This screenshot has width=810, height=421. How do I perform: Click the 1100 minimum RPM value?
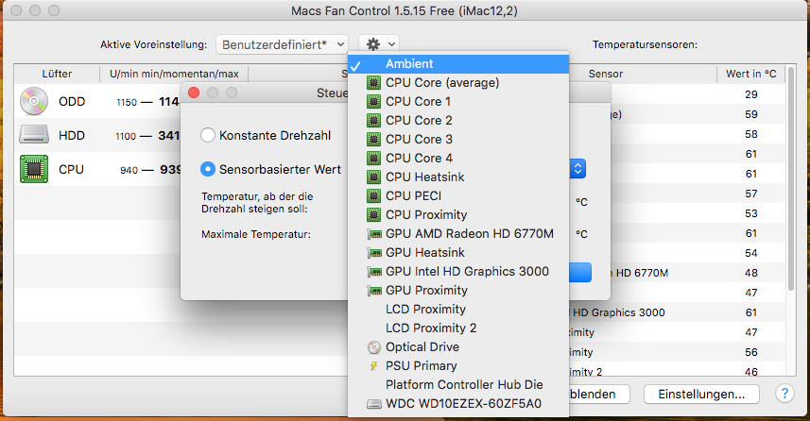(126, 136)
